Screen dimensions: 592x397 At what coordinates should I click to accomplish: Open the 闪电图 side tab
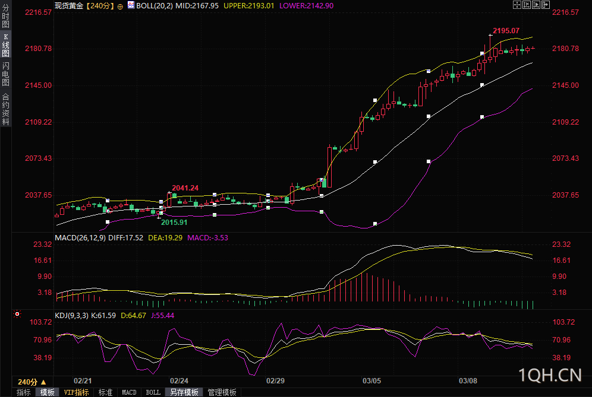[x=5, y=74]
